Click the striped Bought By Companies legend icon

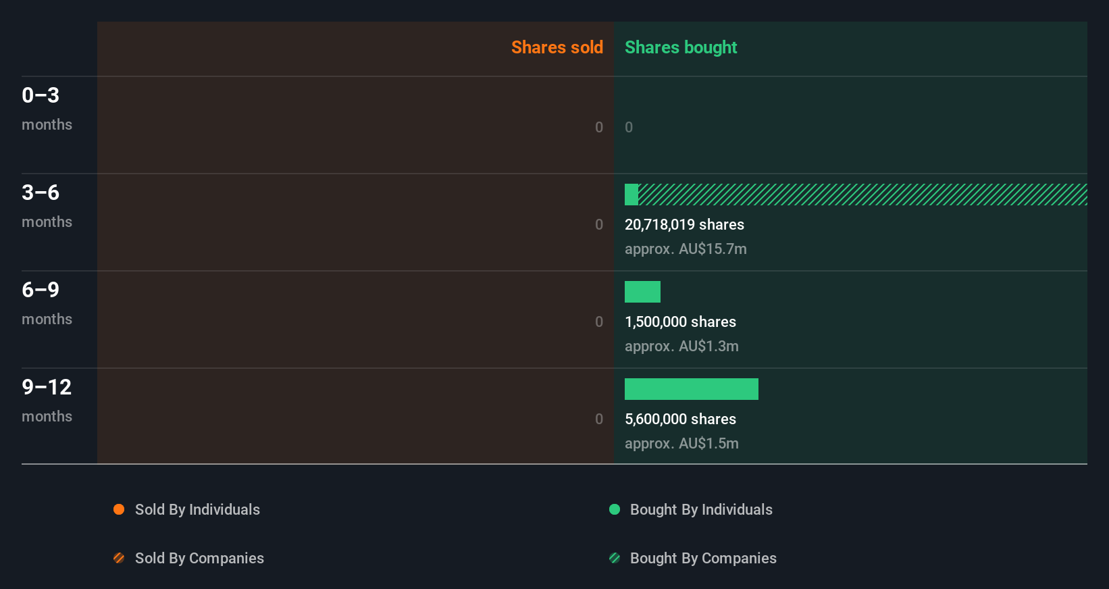(615, 558)
